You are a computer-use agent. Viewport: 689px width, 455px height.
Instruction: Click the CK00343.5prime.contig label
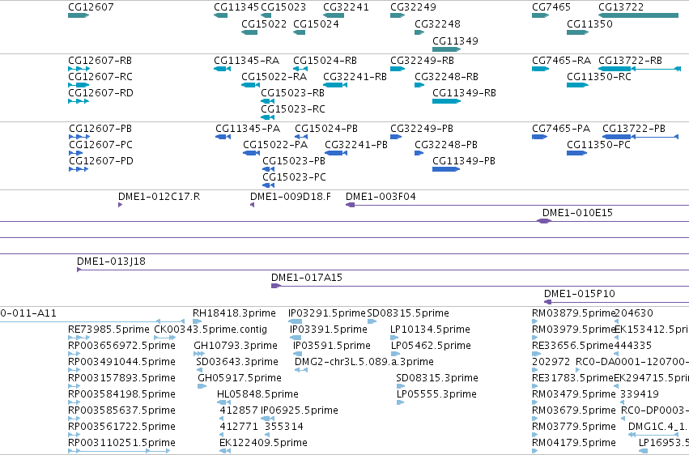pos(211,330)
